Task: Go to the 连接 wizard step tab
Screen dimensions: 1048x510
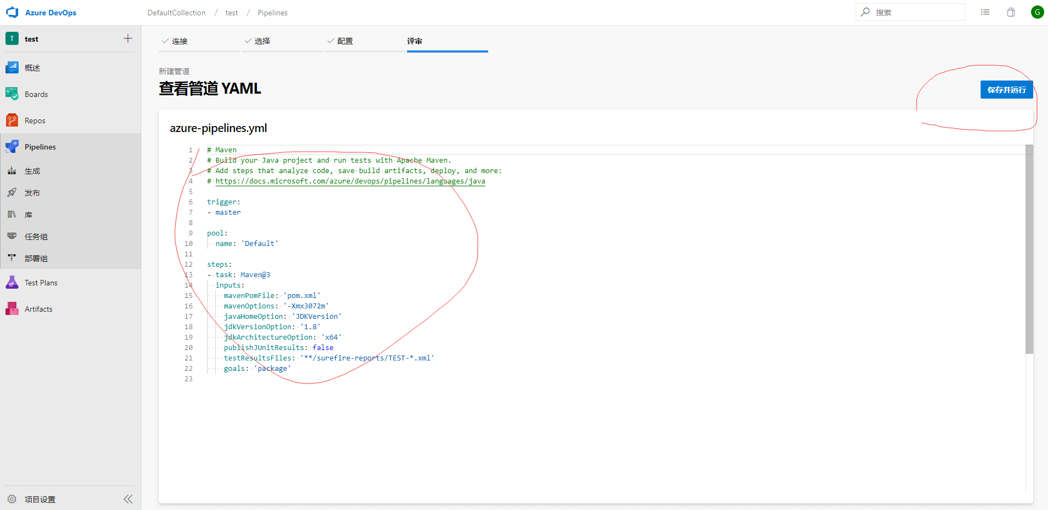Action: click(179, 41)
